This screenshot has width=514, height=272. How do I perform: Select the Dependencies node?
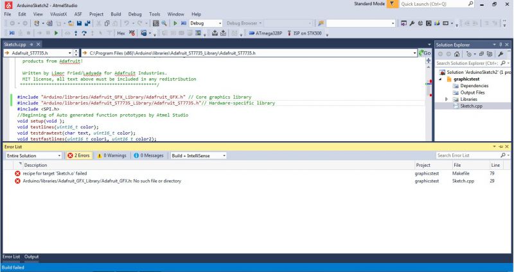(x=474, y=86)
